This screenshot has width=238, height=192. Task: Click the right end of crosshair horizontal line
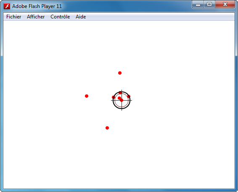[x=131, y=100]
